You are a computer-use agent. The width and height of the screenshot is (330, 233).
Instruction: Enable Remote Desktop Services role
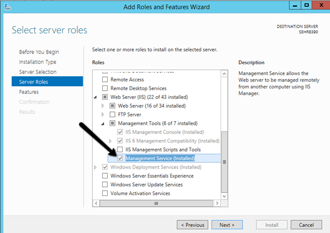(x=106, y=88)
